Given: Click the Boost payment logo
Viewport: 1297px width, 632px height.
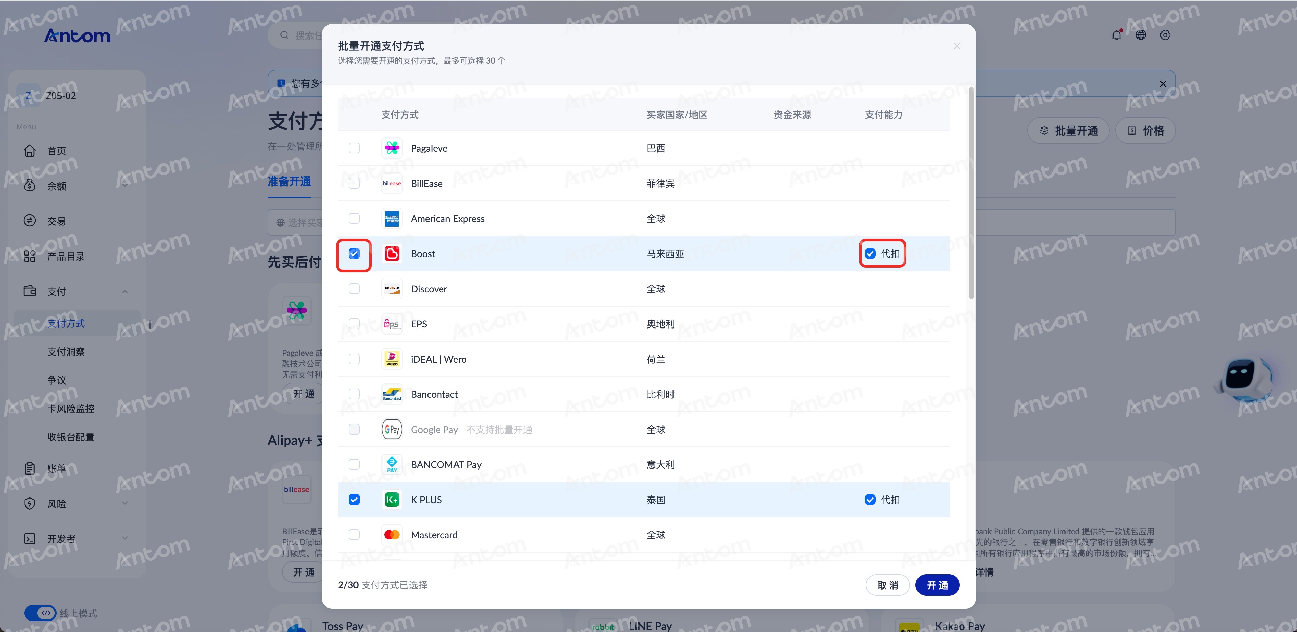Looking at the screenshot, I should 392,254.
